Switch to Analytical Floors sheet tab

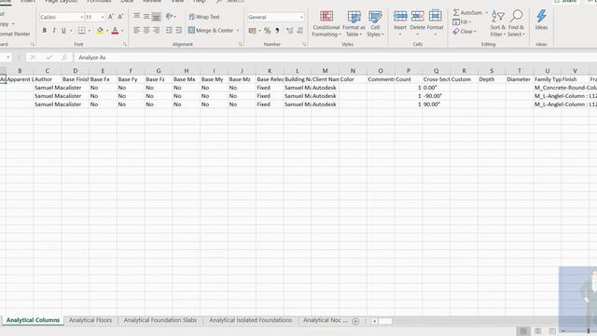[90, 320]
